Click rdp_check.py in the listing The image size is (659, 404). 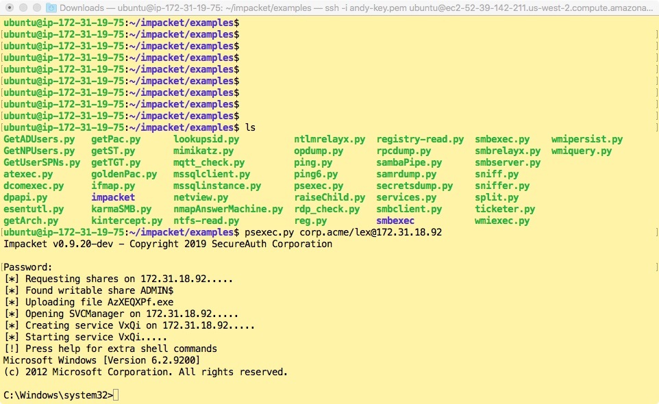tap(327, 209)
